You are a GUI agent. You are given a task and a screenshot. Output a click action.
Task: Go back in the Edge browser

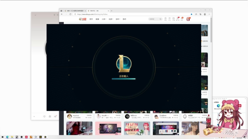point(62,14)
